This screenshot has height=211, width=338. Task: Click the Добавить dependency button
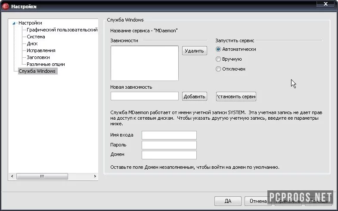coord(195,96)
